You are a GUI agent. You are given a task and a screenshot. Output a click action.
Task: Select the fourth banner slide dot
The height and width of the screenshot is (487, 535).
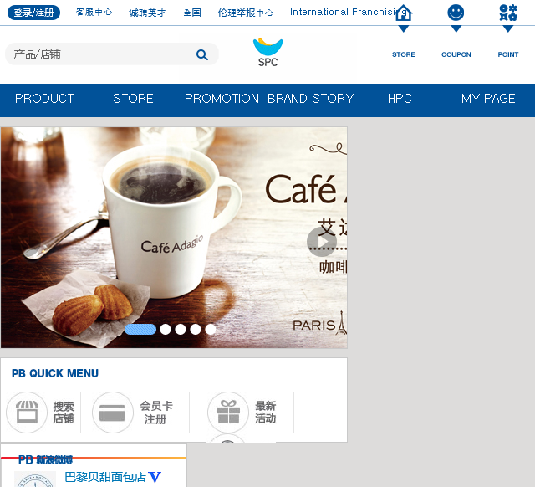(195, 329)
